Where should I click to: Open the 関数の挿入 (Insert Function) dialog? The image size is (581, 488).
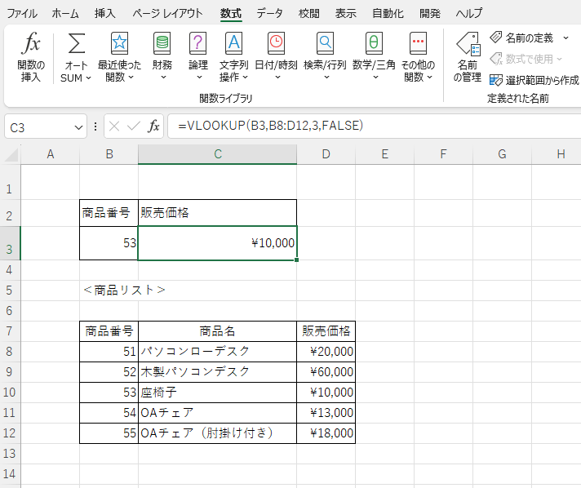click(31, 57)
